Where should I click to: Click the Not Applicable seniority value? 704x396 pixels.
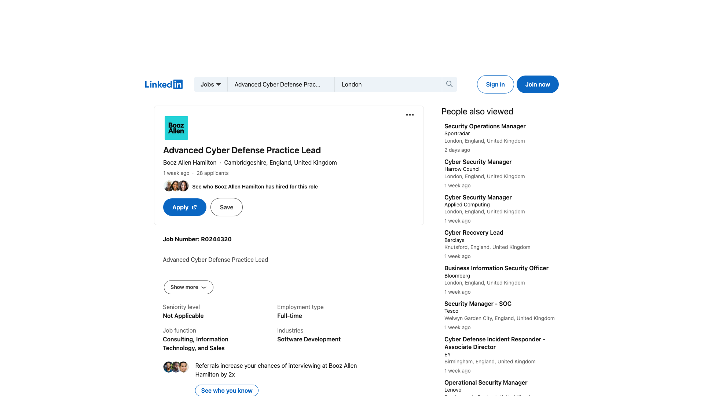[183, 316]
